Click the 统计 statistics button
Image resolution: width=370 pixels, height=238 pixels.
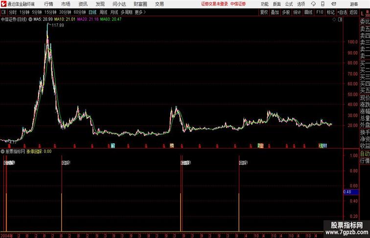pyautogui.click(x=297, y=12)
